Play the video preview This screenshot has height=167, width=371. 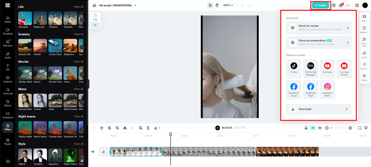[x=218, y=128]
